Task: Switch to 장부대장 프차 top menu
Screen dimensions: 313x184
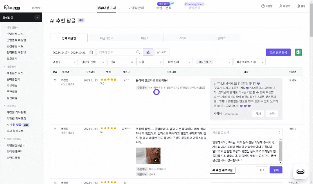Action: click(106, 8)
